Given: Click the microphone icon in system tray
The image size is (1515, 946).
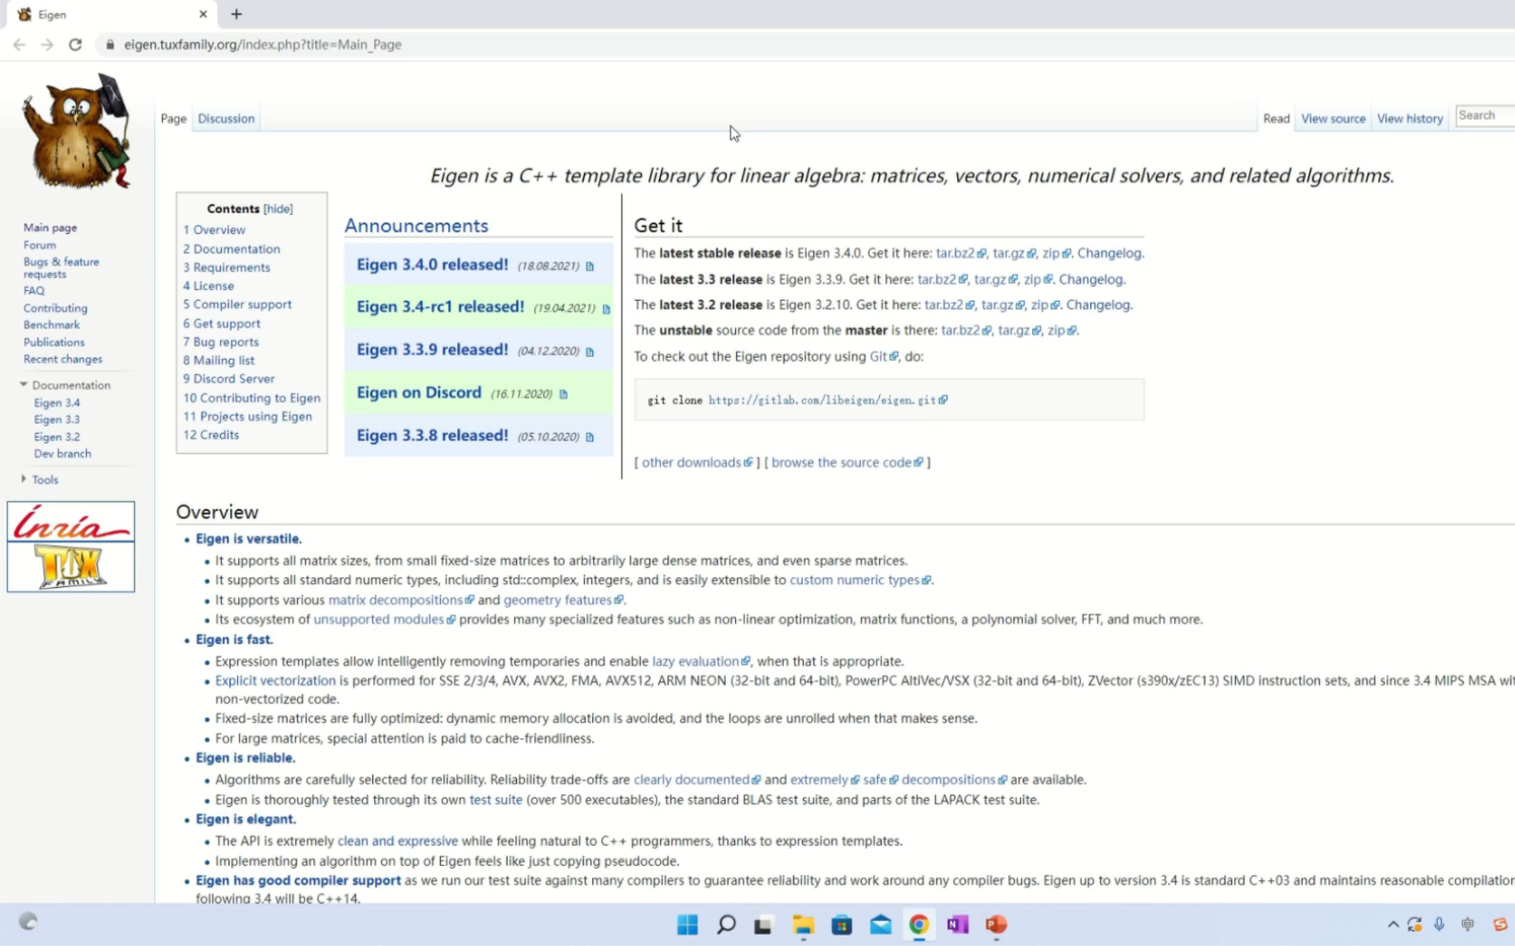Looking at the screenshot, I should click(1440, 924).
